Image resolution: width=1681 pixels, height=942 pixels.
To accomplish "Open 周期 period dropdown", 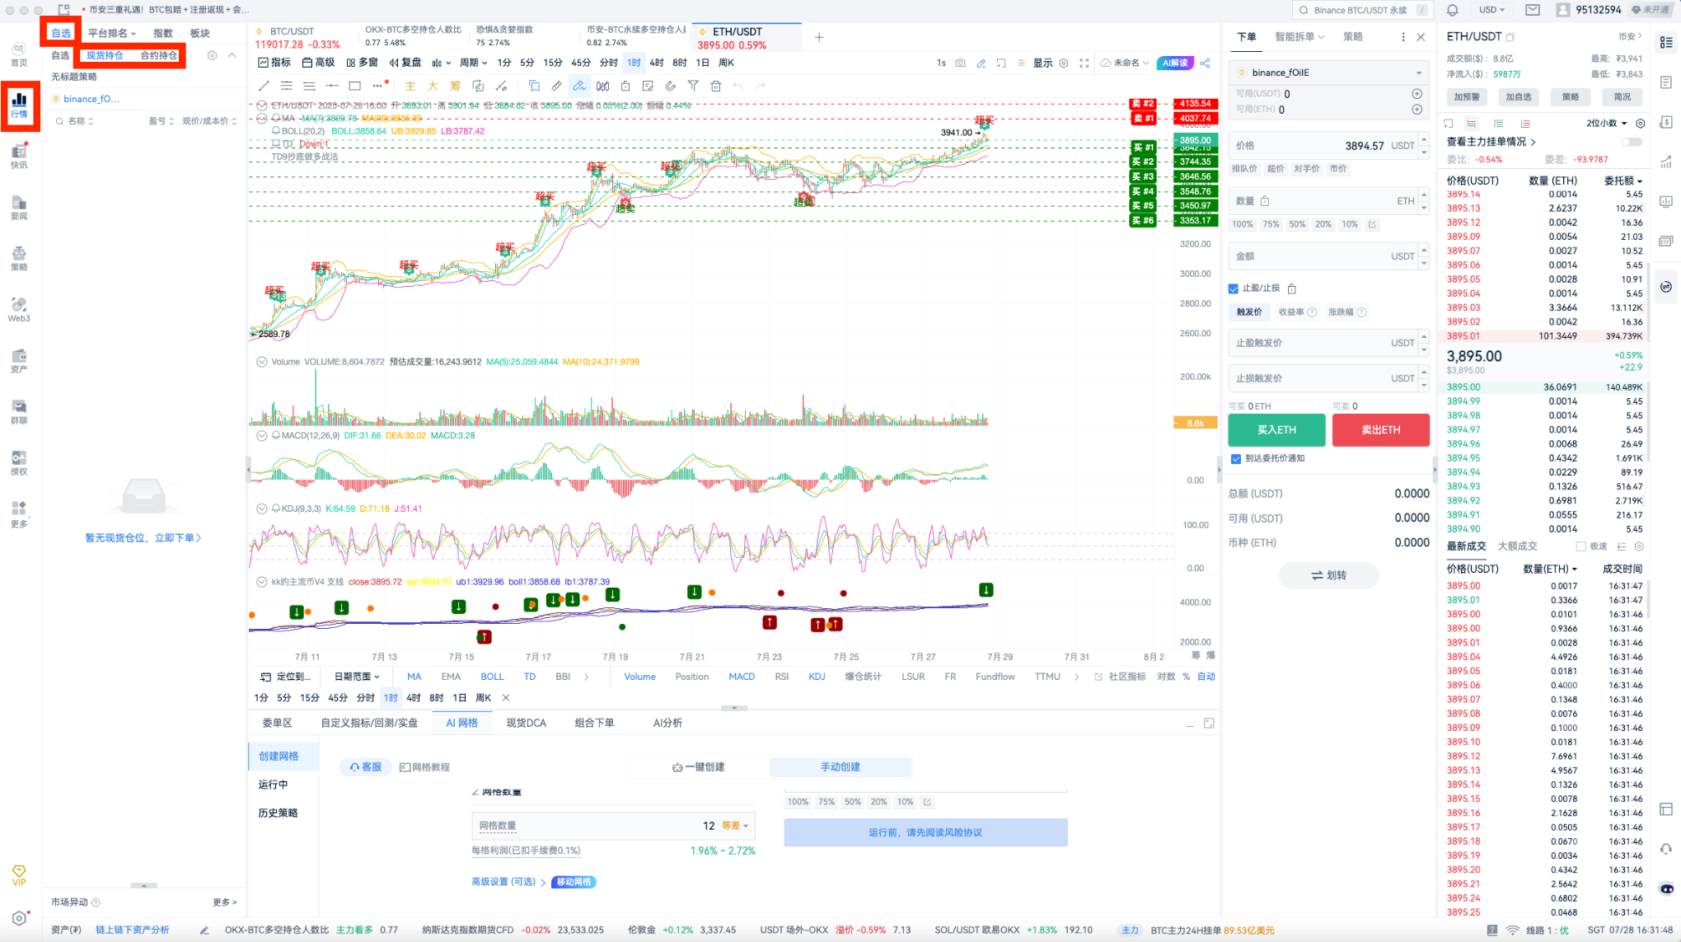I will click(474, 63).
